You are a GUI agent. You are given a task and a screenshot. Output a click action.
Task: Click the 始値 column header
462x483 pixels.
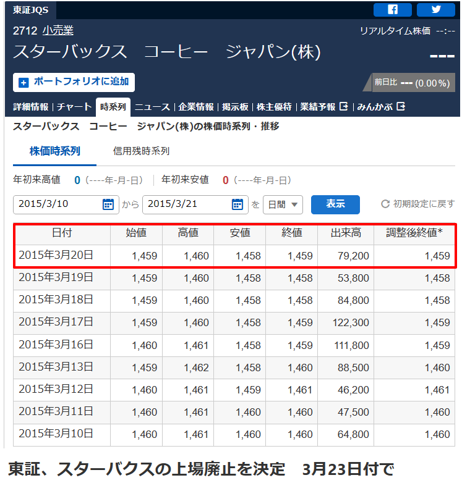pos(136,233)
